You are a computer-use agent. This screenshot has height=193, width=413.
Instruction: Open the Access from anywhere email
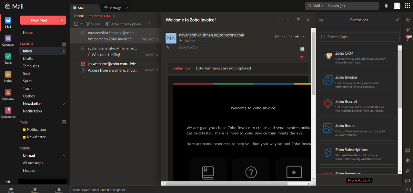coord(115,67)
